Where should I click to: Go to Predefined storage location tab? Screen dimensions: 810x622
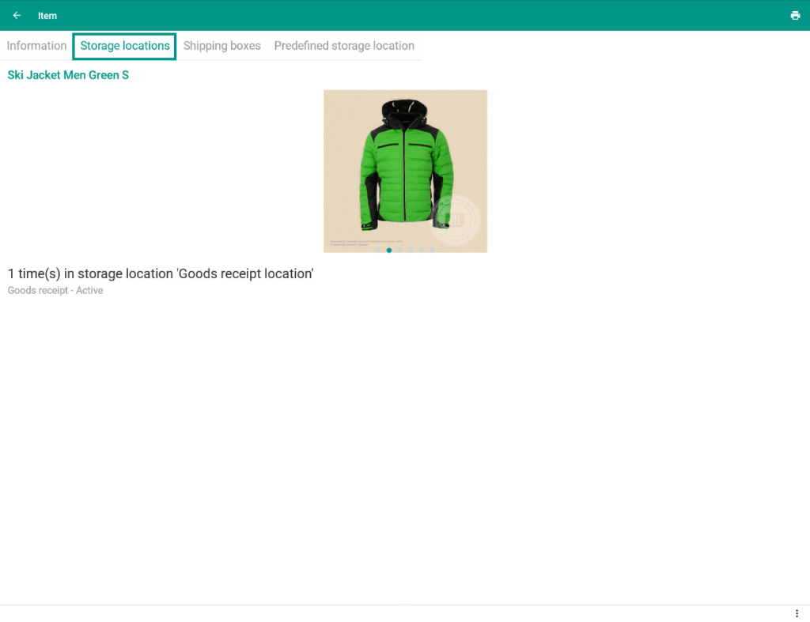point(344,46)
